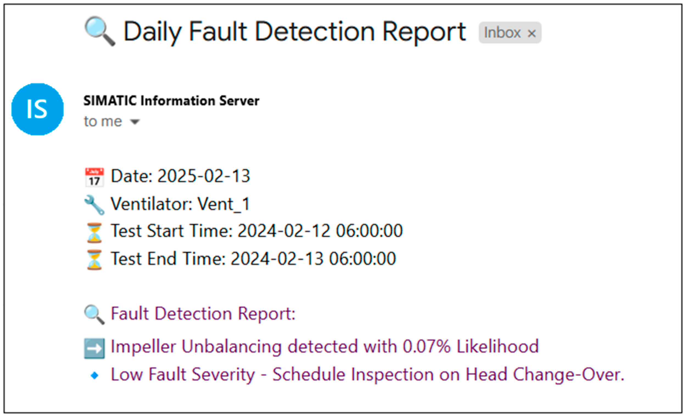Click the calendar icon next to Date
The width and height of the screenshot is (685, 419).
(94, 177)
